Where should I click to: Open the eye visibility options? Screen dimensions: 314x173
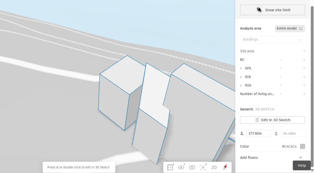pos(181,167)
